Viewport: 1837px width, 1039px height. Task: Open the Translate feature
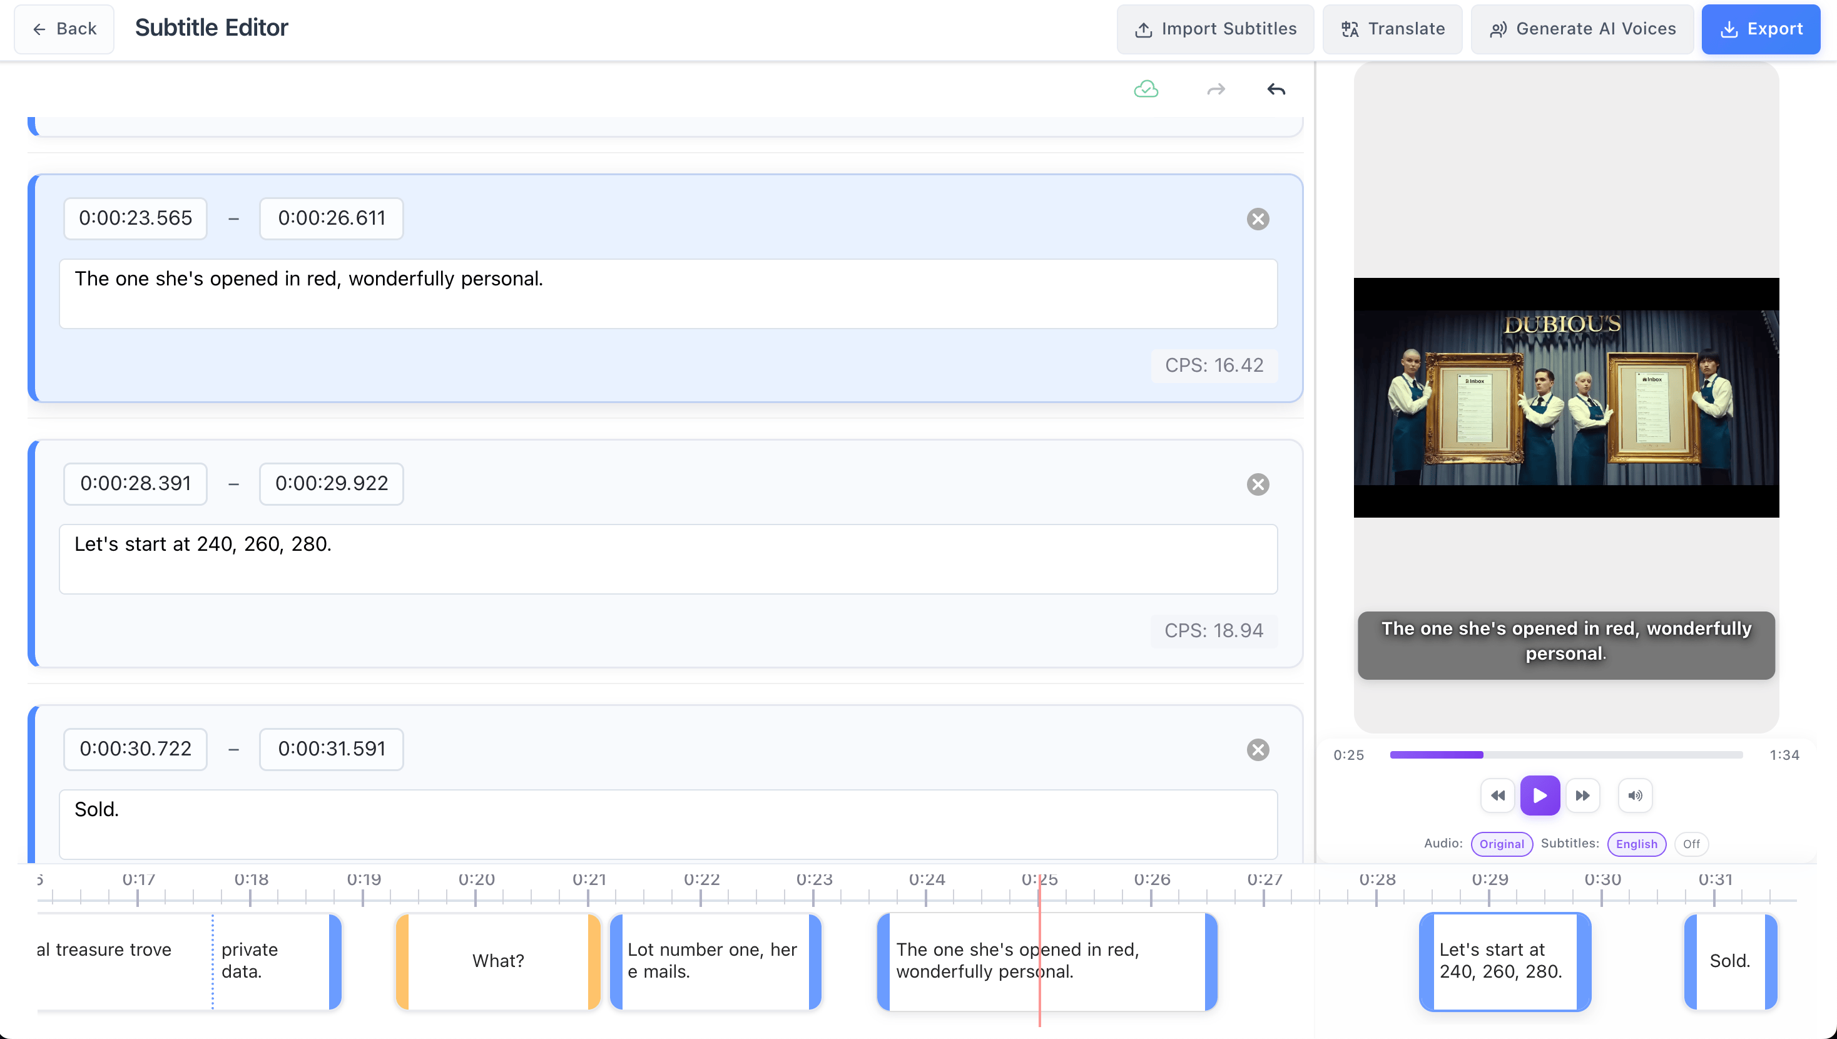(1392, 29)
